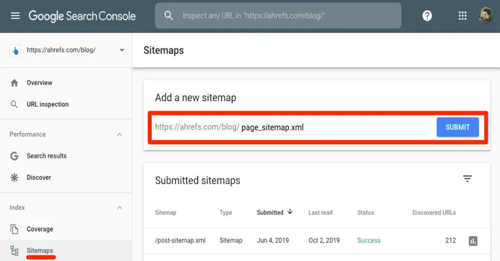Viewport: 500px width, 261px height.
Task: Click the sitemap URL input containing page_sitemap.xml
Action: [335, 127]
